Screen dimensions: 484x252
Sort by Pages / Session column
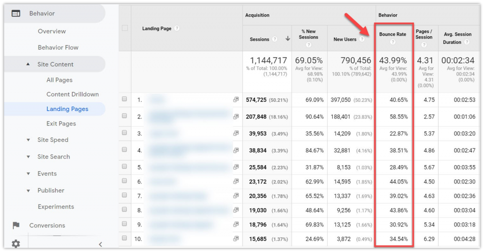pyautogui.click(x=424, y=34)
